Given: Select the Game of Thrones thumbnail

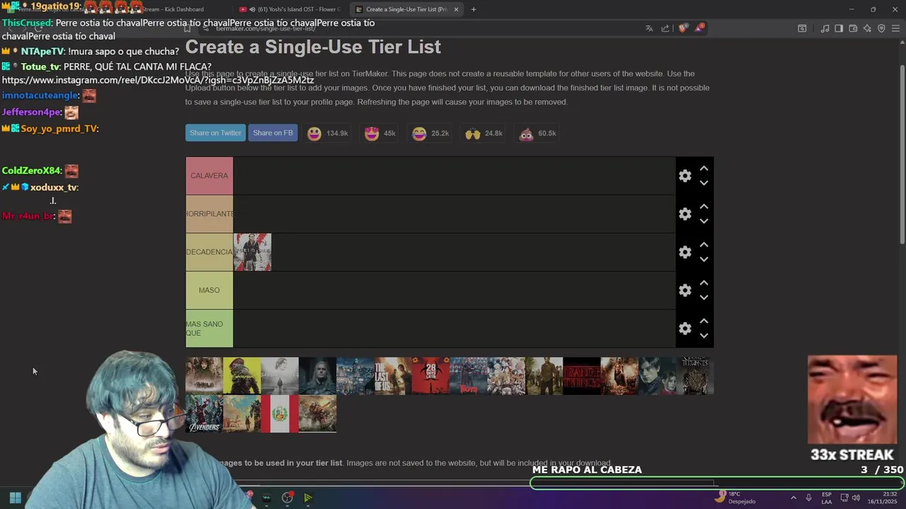Looking at the screenshot, I should coord(694,375).
